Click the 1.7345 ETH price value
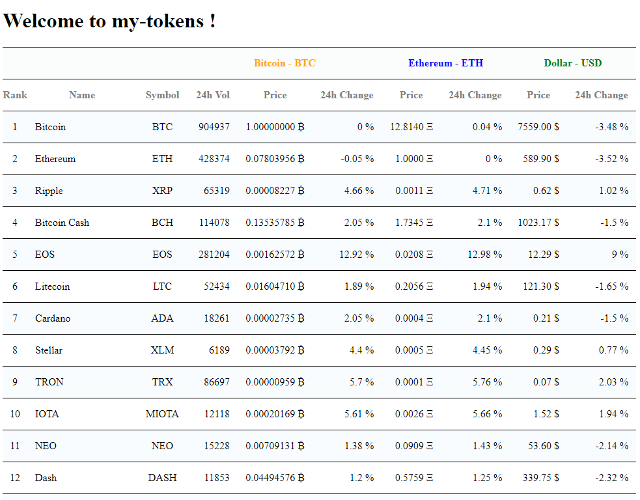 [x=414, y=223]
